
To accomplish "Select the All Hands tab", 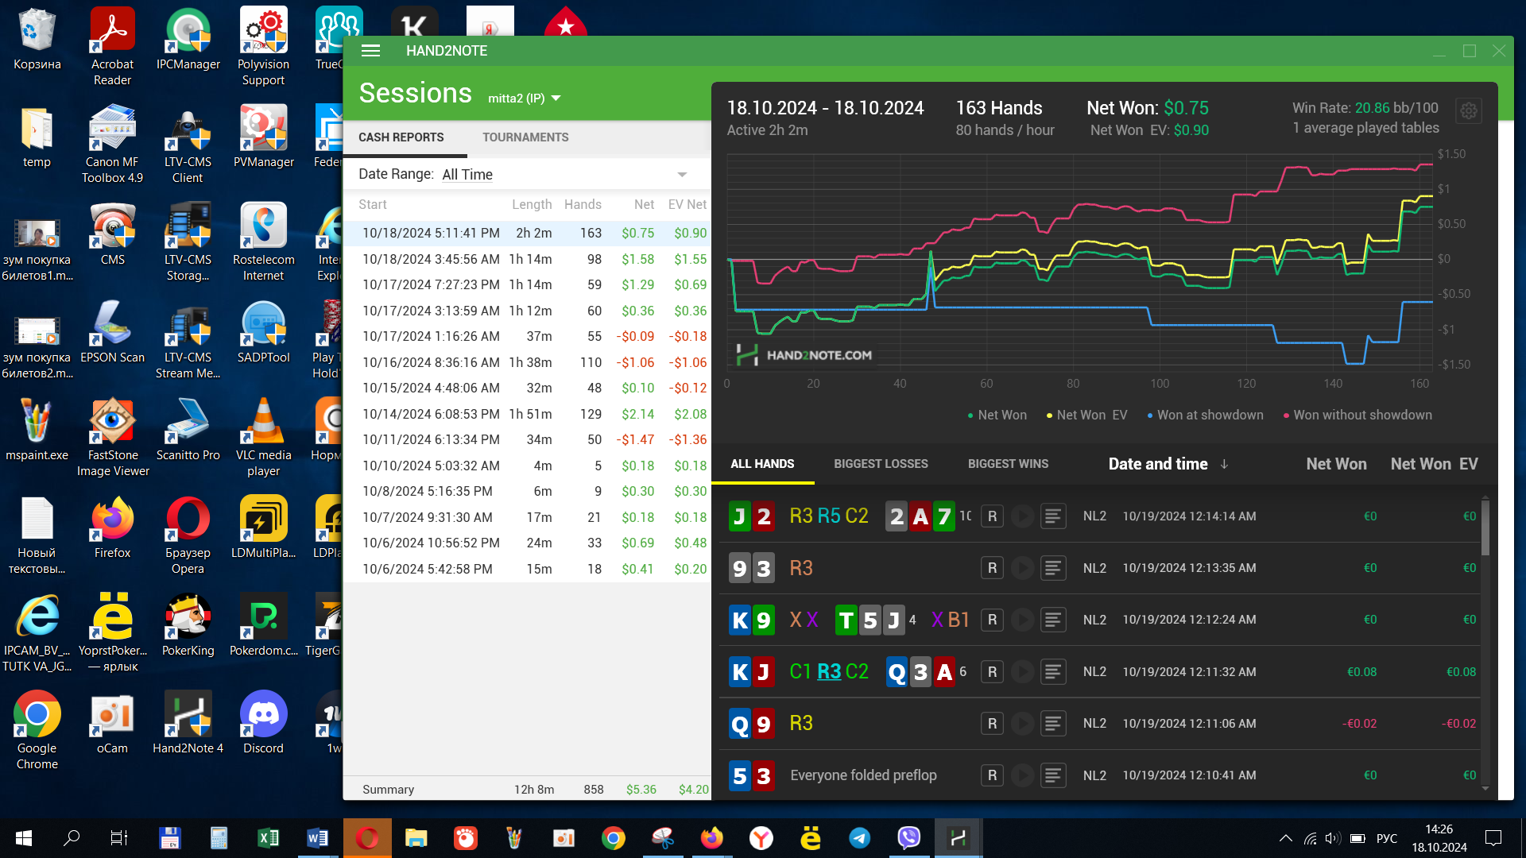I will [x=762, y=464].
